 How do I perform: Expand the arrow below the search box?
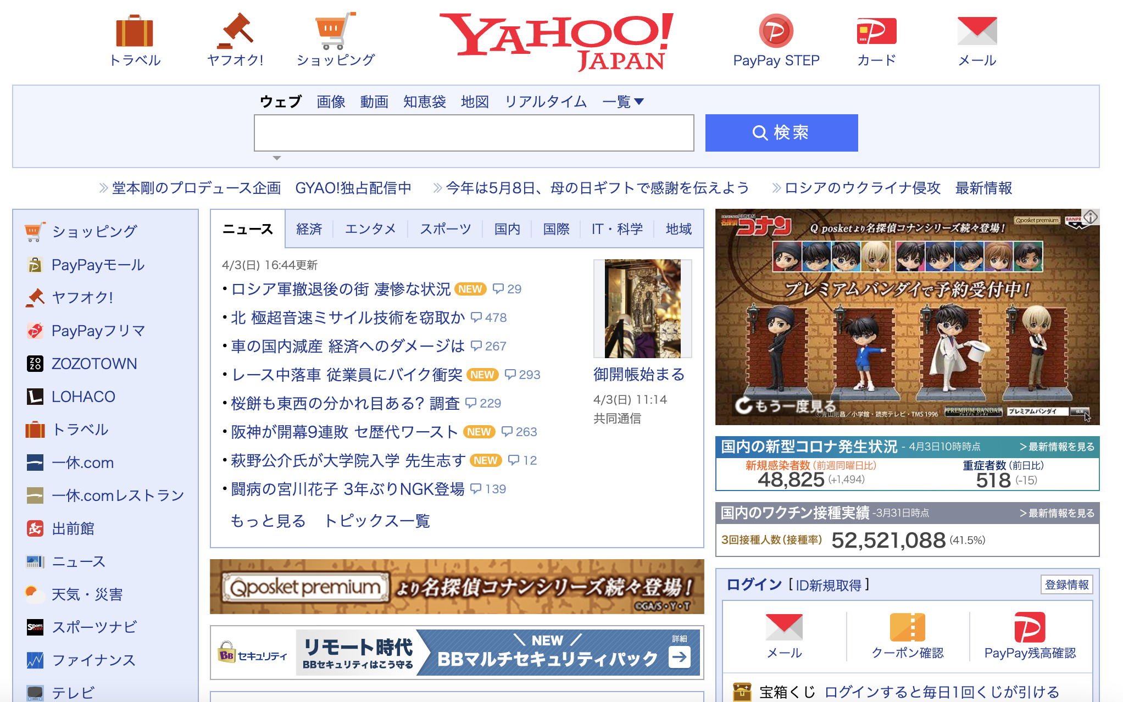click(x=277, y=158)
